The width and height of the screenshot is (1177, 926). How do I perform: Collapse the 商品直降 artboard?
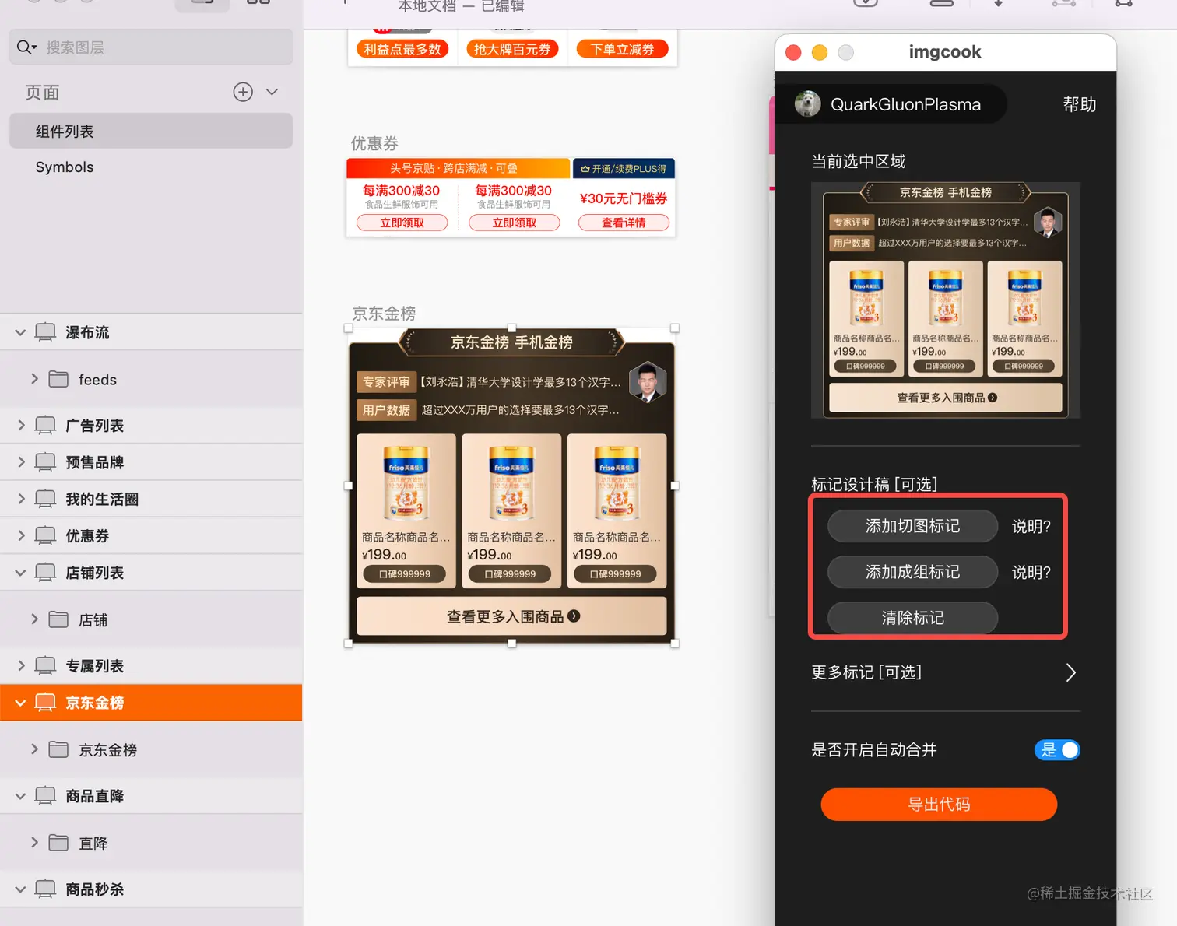tap(20, 796)
